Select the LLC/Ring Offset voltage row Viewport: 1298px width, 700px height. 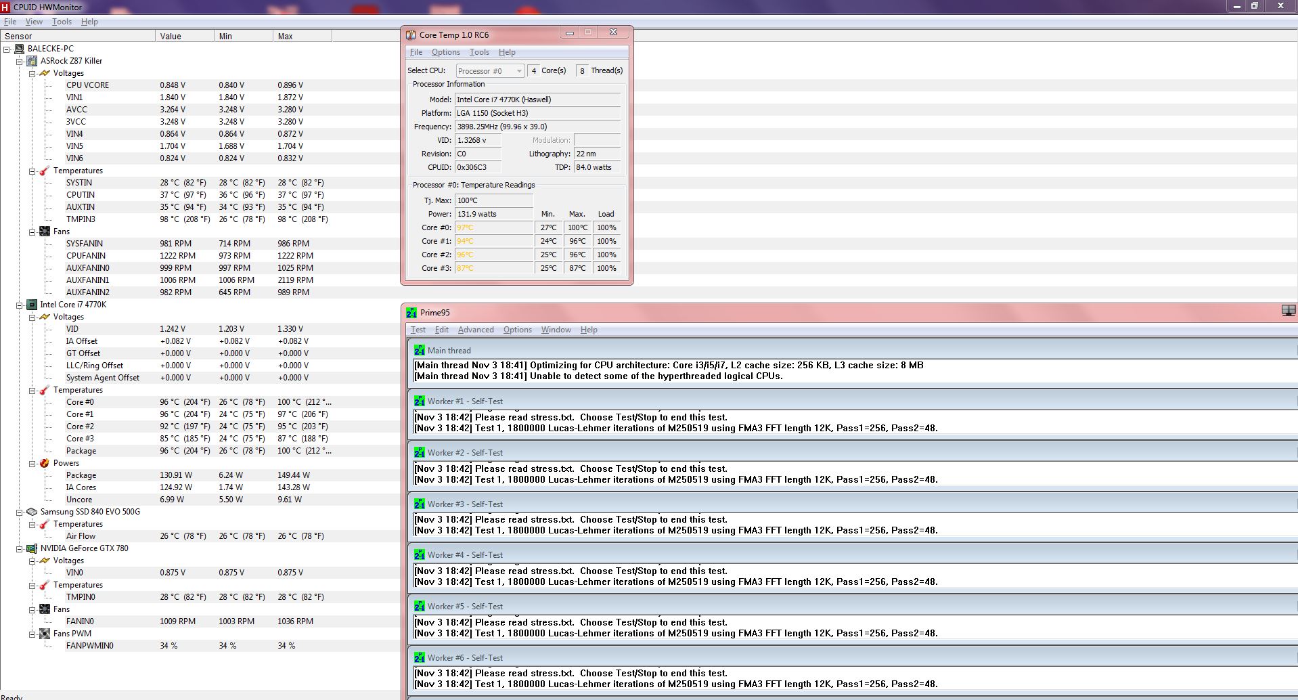pyautogui.click(x=200, y=366)
